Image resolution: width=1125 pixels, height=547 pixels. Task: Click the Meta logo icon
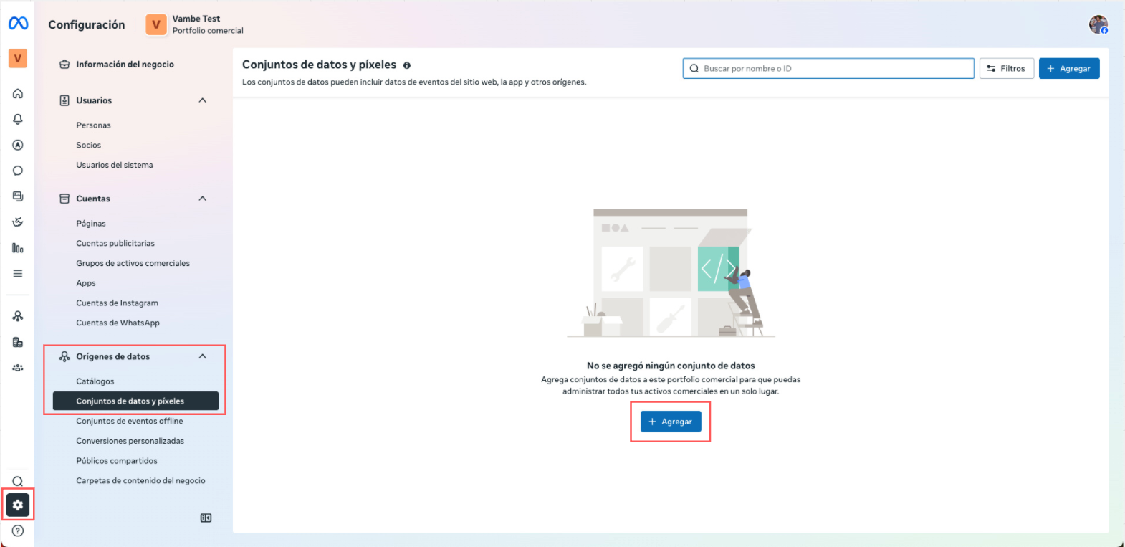(18, 24)
